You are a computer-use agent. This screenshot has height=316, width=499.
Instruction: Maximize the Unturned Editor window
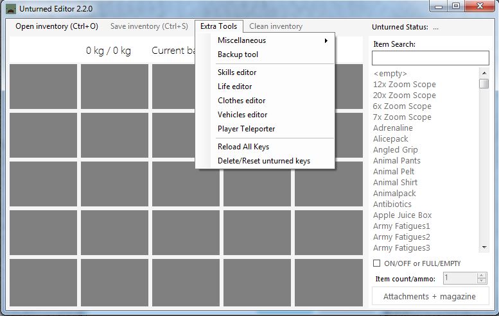[456, 6]
